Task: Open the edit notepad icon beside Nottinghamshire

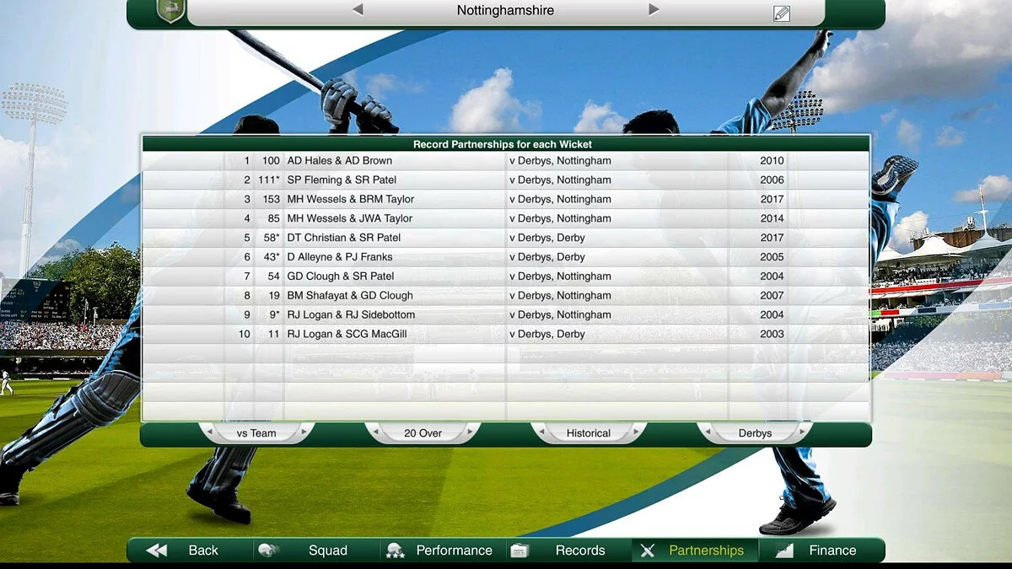Action: coord(782,13)
